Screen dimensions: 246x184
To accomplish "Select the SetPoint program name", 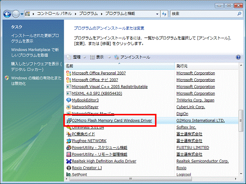I will coord(80,174).
